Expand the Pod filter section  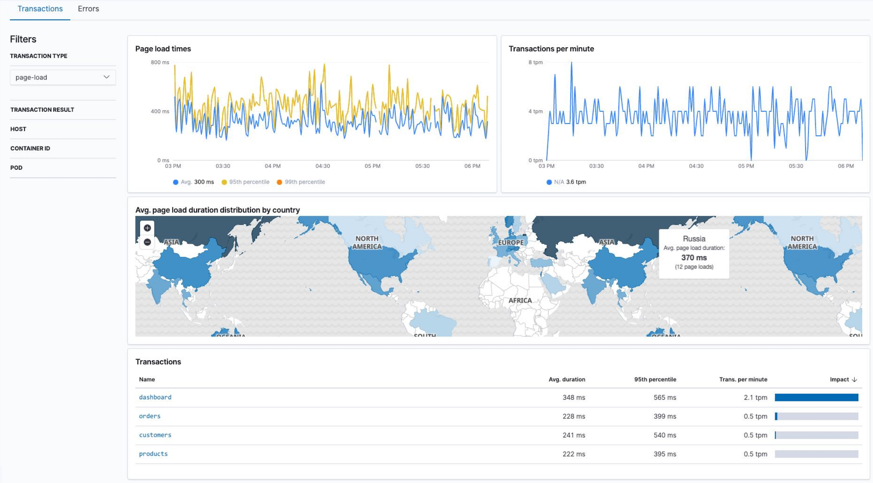16,168
